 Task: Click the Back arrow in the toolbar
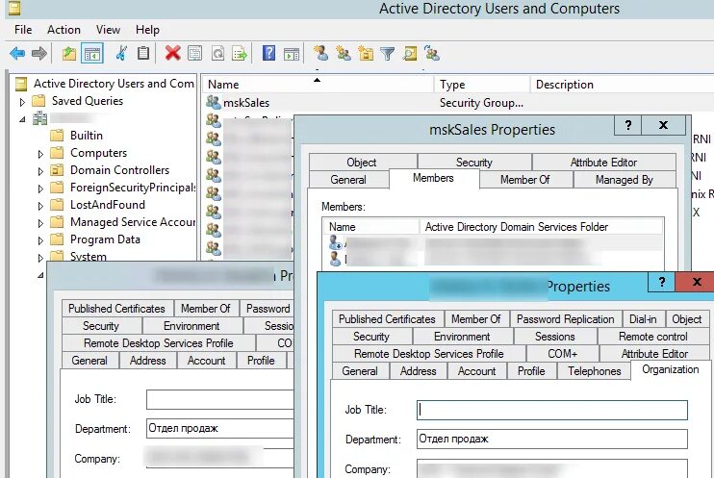17,54
